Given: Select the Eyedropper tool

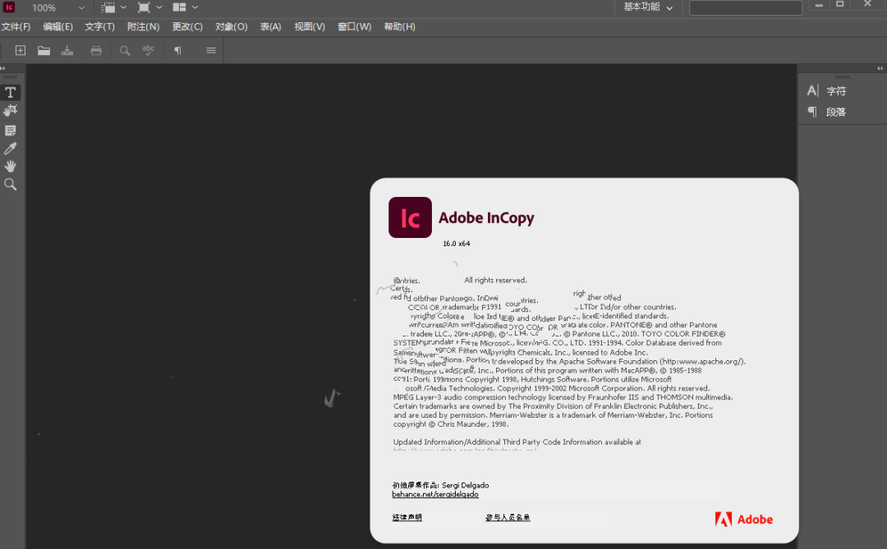Looking at the screenshot, I should click(x=10, y=149).
